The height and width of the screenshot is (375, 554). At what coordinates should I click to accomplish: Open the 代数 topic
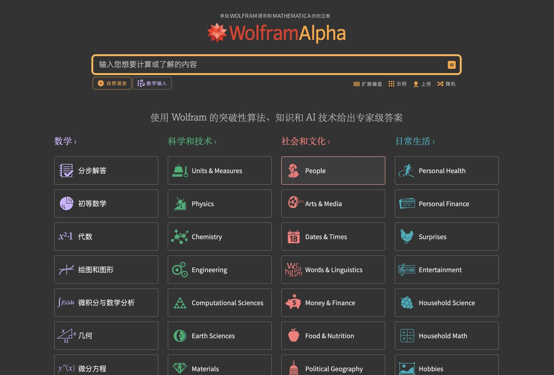(x=106, y=236)
